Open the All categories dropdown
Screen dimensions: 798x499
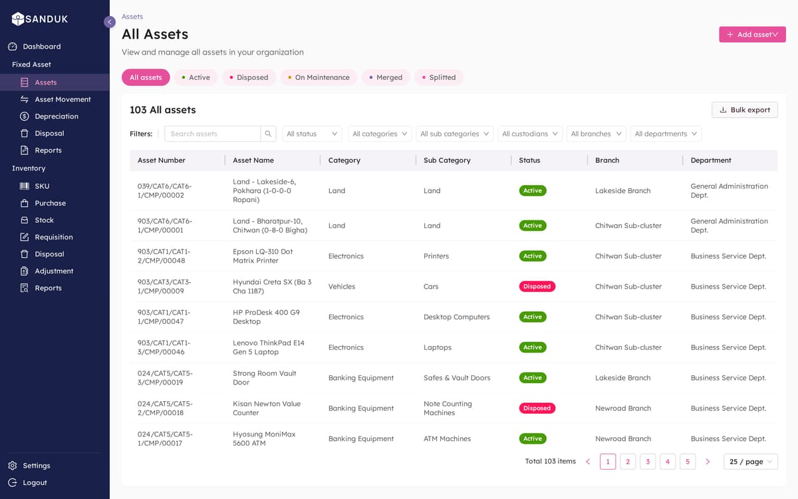pos(380,134)
